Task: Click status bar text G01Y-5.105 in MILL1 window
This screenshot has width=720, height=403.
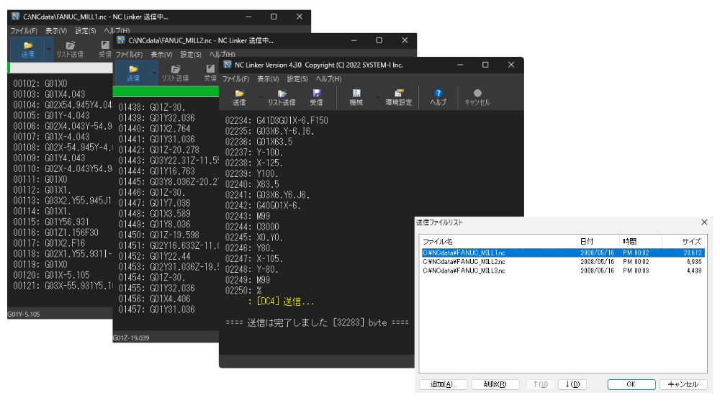Action: coord(24,314)
